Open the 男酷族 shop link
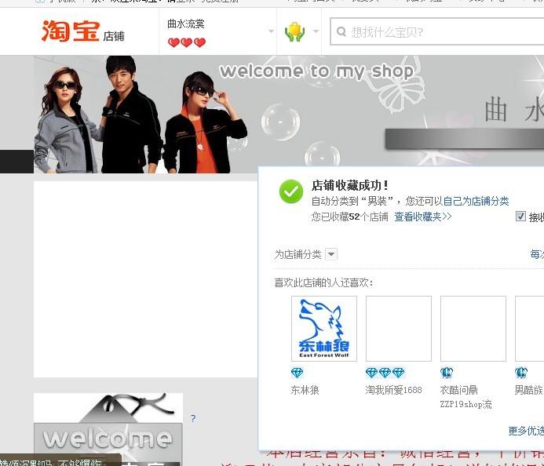Screen dimensions: 544x466 click(529, 390)
